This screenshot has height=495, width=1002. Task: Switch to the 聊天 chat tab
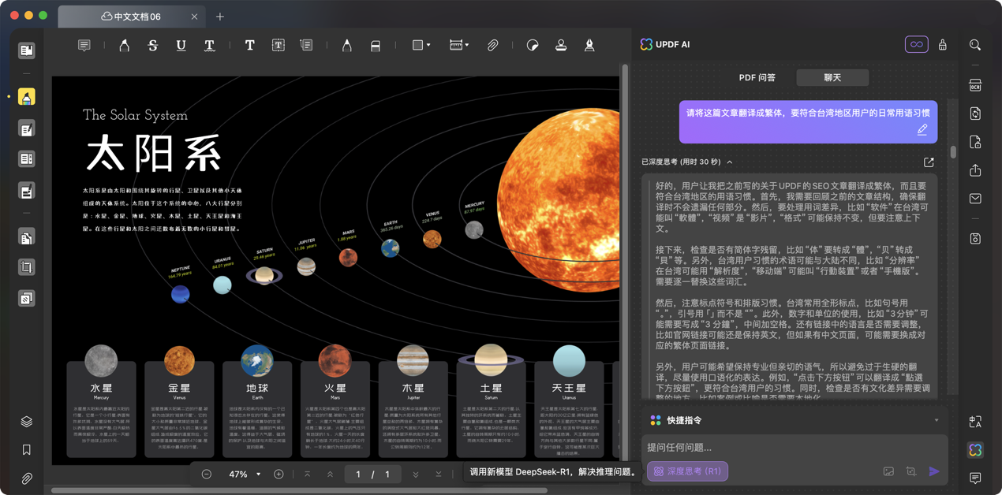click(x=832, y=78)
